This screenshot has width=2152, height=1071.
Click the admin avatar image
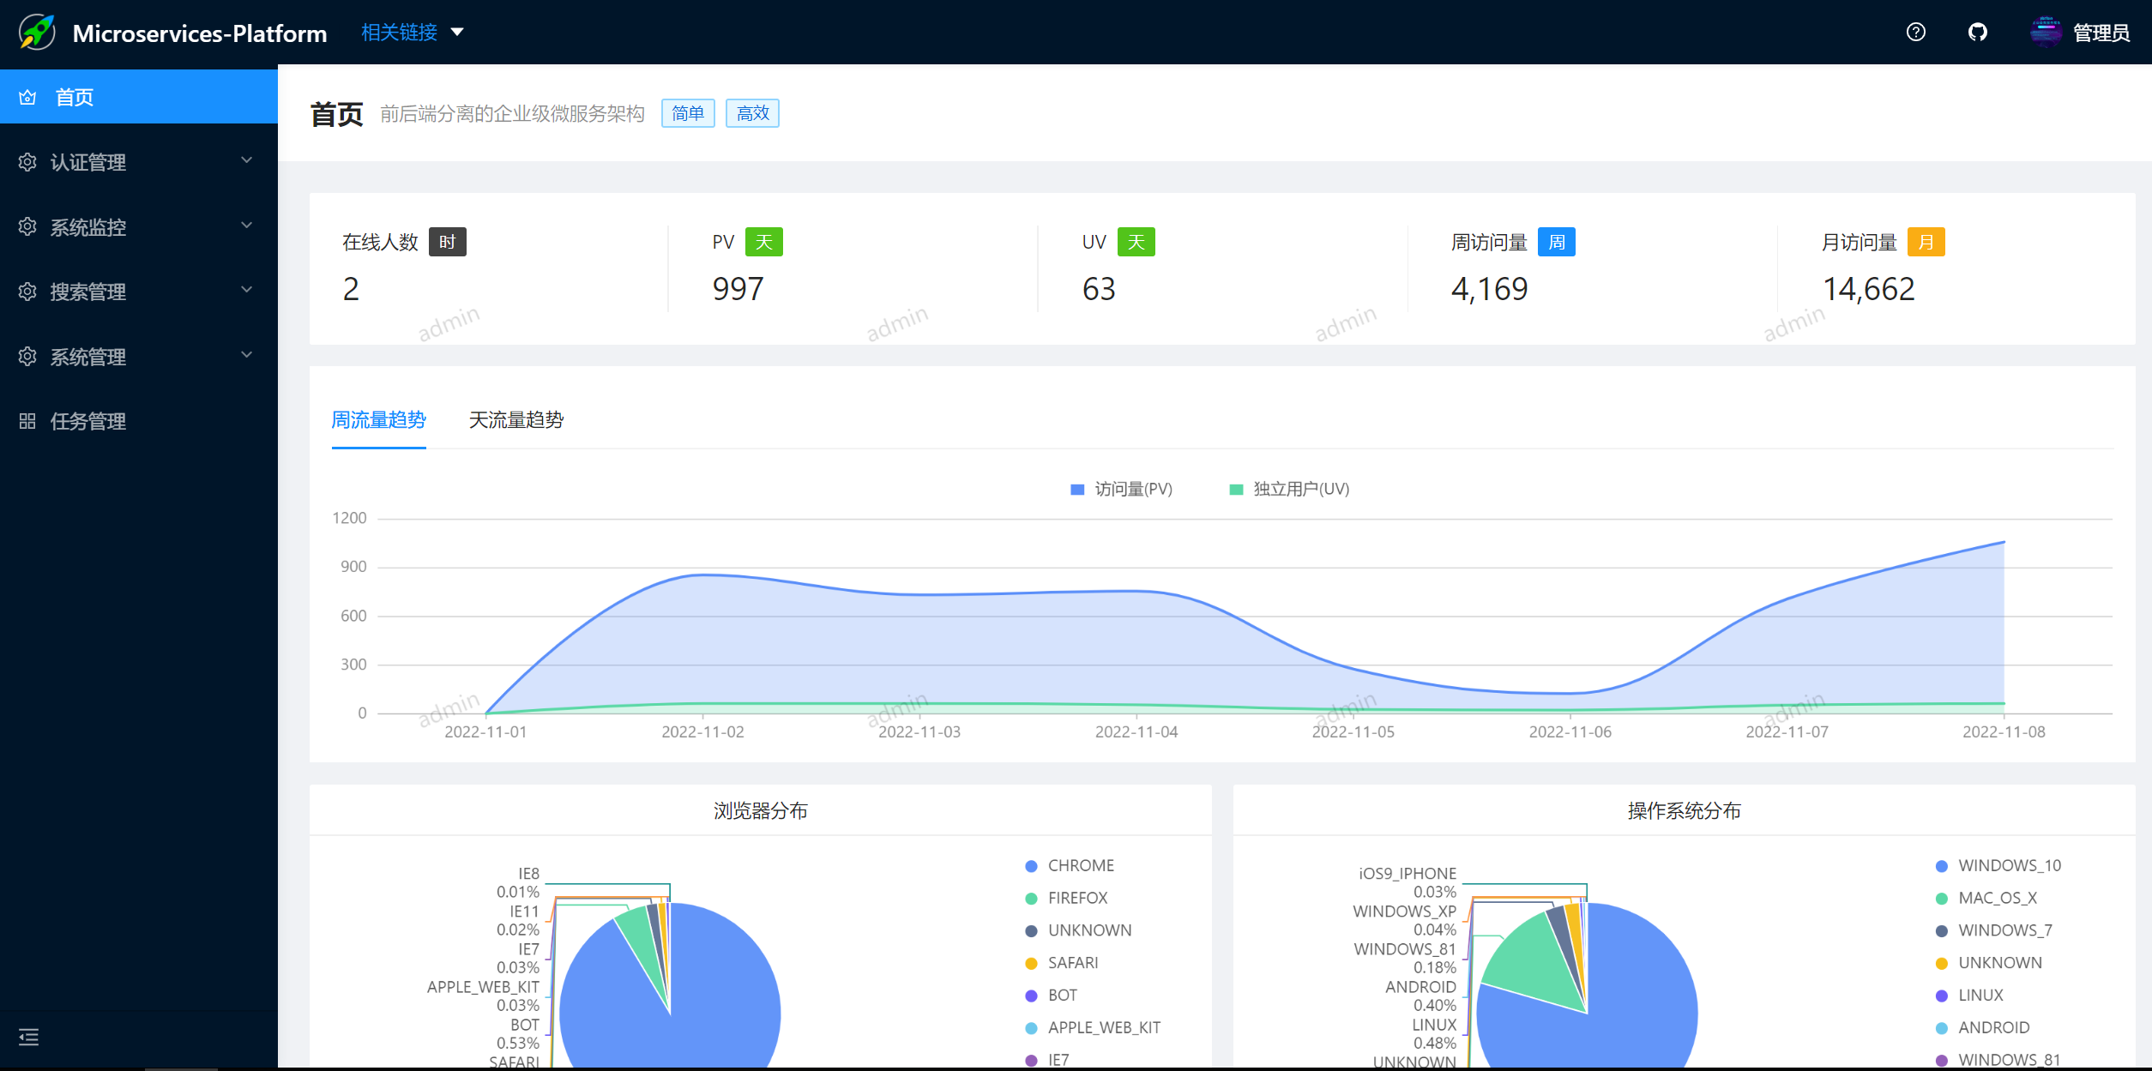[x=2045, y=33]
